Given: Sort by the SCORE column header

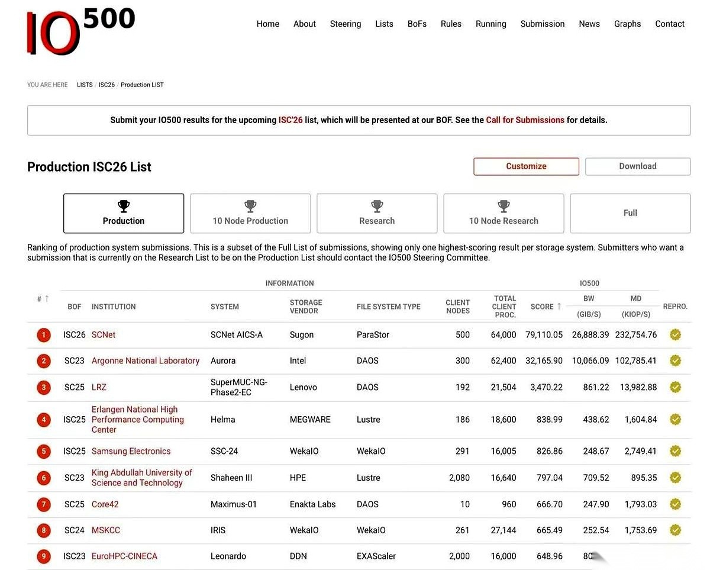Looking at the screenshot, I should [x=546, y=307].
